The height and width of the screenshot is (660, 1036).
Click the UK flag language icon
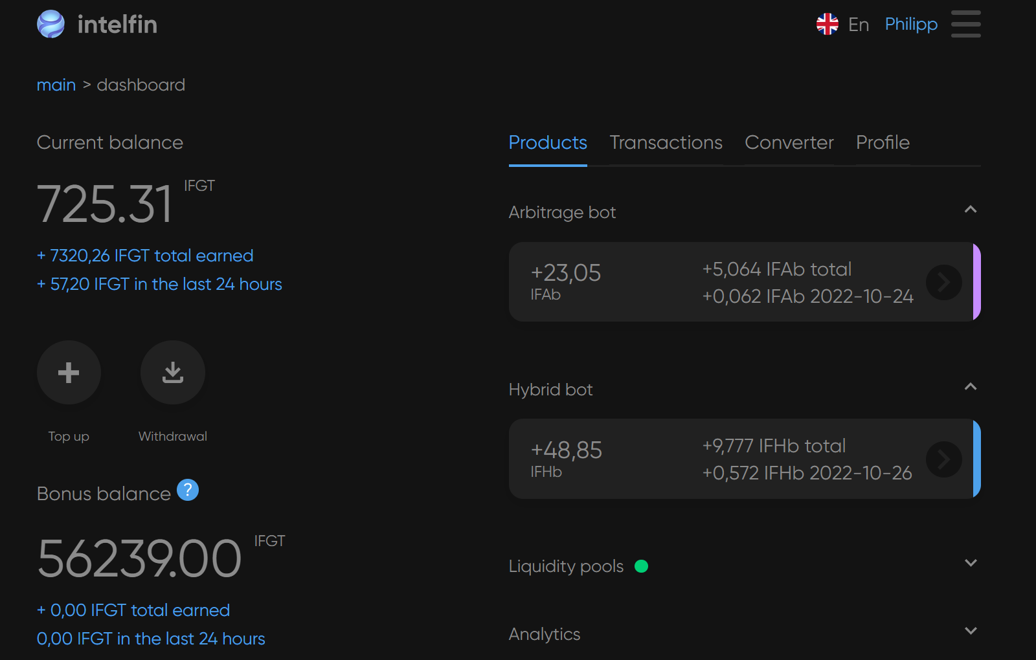tap(827, 25)
